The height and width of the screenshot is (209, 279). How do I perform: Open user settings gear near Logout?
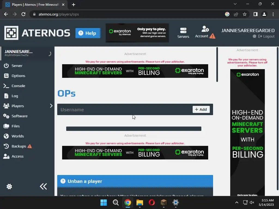pyautogui.click(x=254, y=36)
